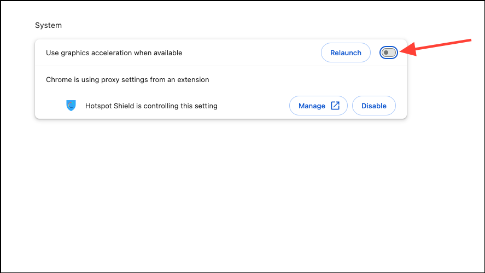Click the Hotspot Shield shield icon
This screenshot has height=273, width=485.
pyautogui.click(x=71, y=106)
